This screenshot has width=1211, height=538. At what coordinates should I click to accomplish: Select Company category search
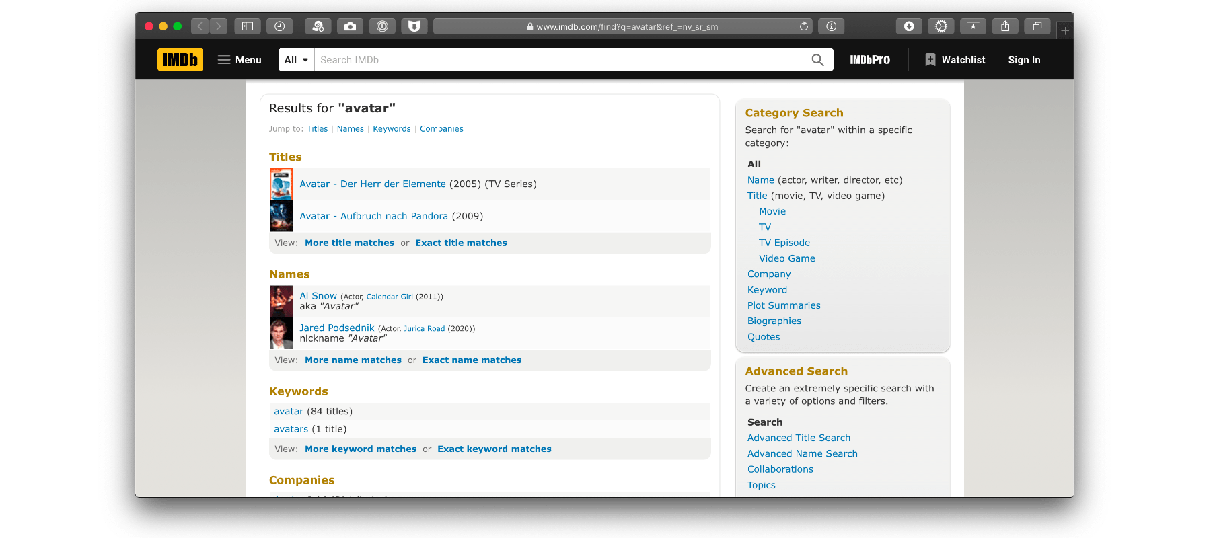pyautogui.click(x=769, y=274)
